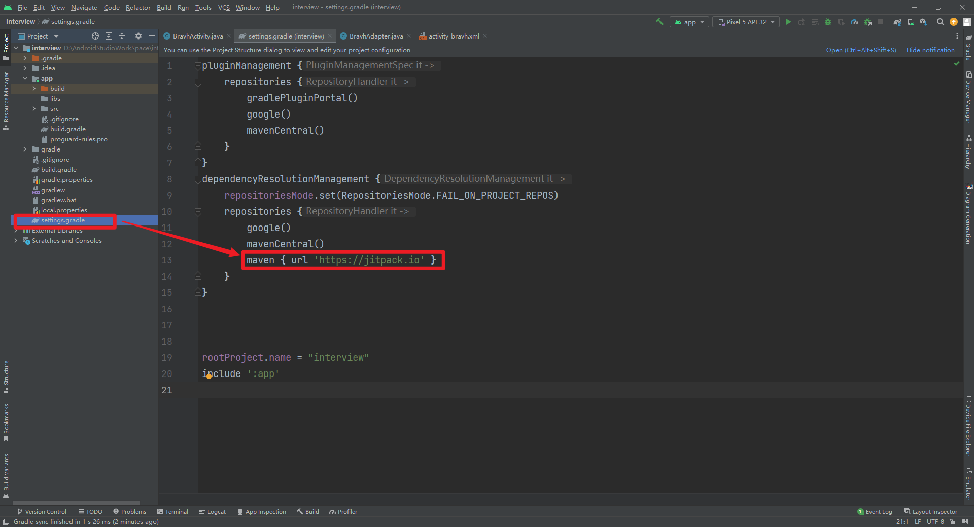Attach debugger to Android process icon
This screenshot has width=974, height=527.
[x=867, y=22]
